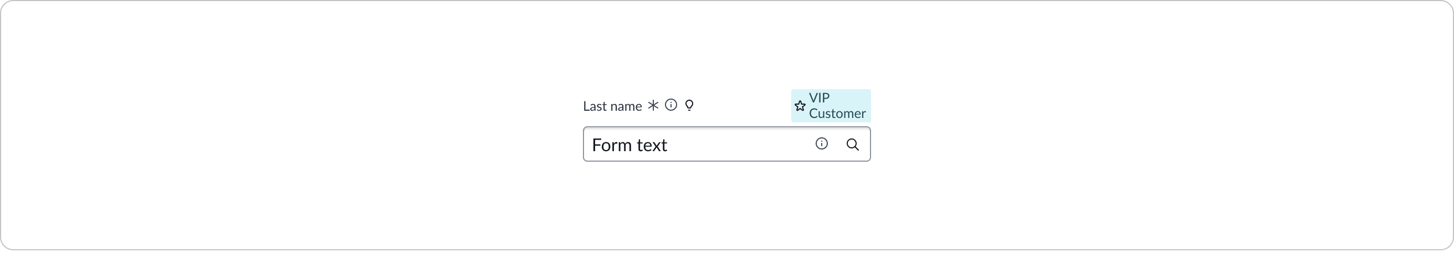Click the word Customer in the blue tag

837,114
